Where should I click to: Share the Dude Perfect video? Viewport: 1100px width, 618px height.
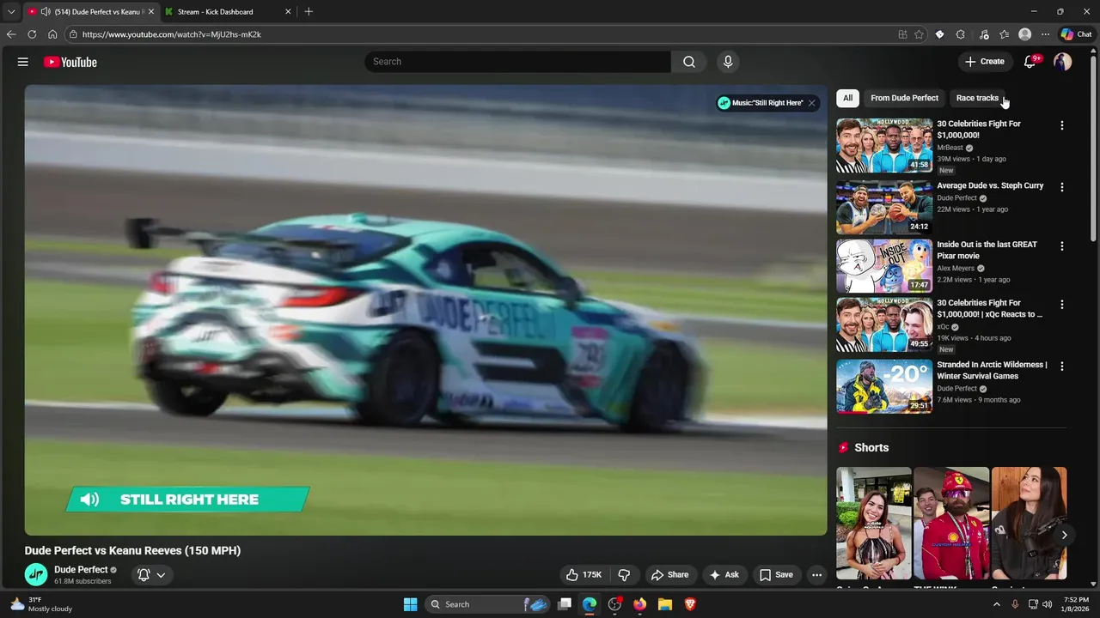669,575
